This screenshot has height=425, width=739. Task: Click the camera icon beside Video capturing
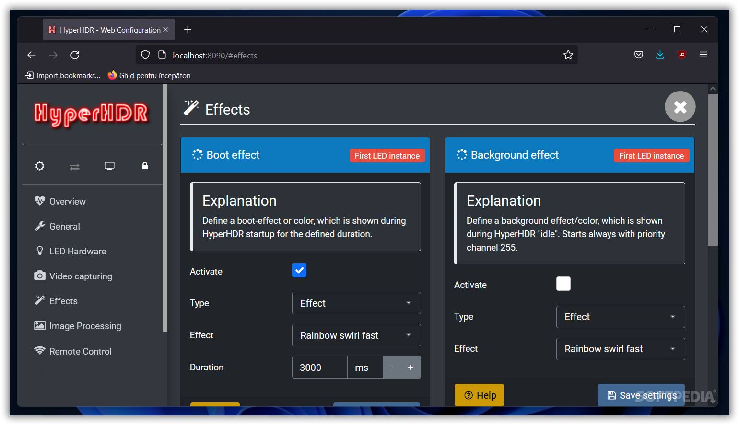click(x=40, y=276)
